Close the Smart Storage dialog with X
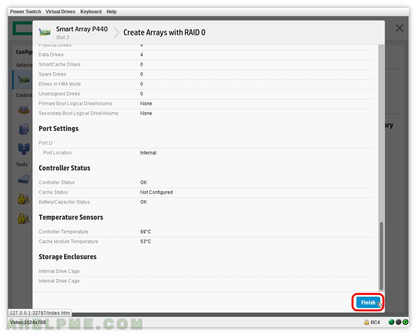The height and width of the screenshot is (335, 417). pyautogui.click(x=399, y=28)
